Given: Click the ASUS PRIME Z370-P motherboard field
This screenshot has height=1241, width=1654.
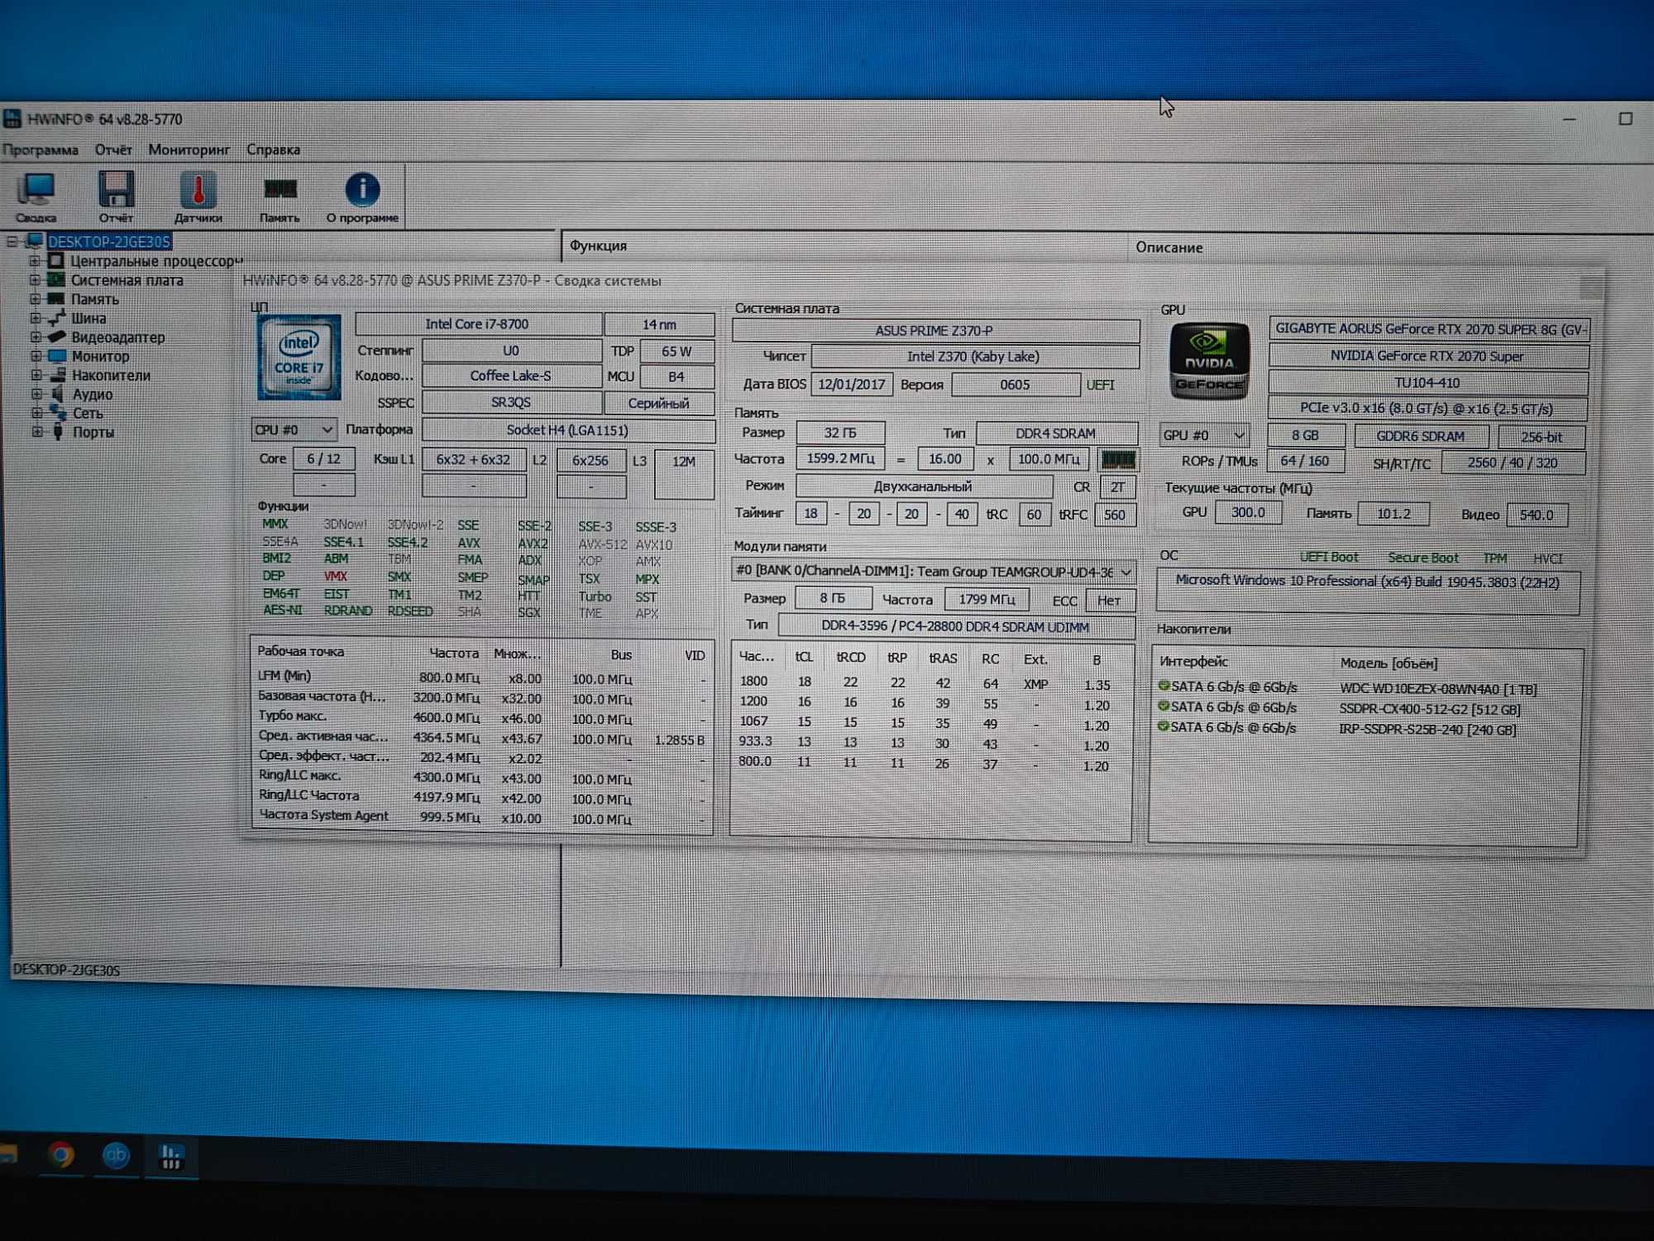Looking at the screenshot, I should [x=935, y=330].
